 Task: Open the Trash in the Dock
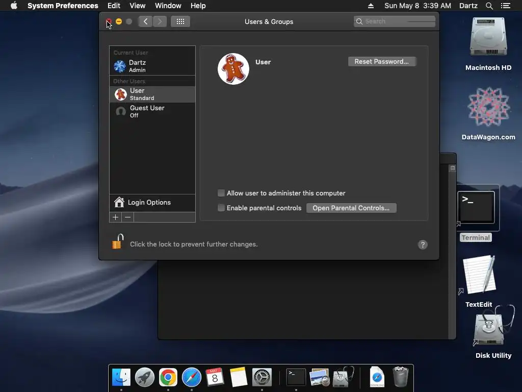pos(400,377)
